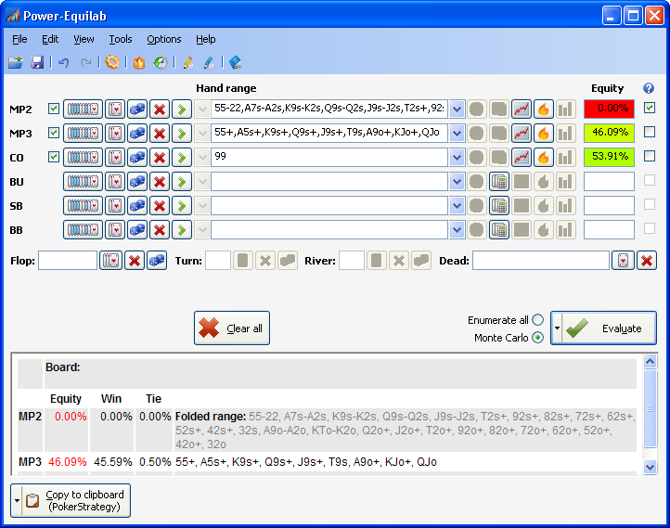670x528 pixels.
Task: Click the grey expander left of MP2 range
Action: pos(202,109)
